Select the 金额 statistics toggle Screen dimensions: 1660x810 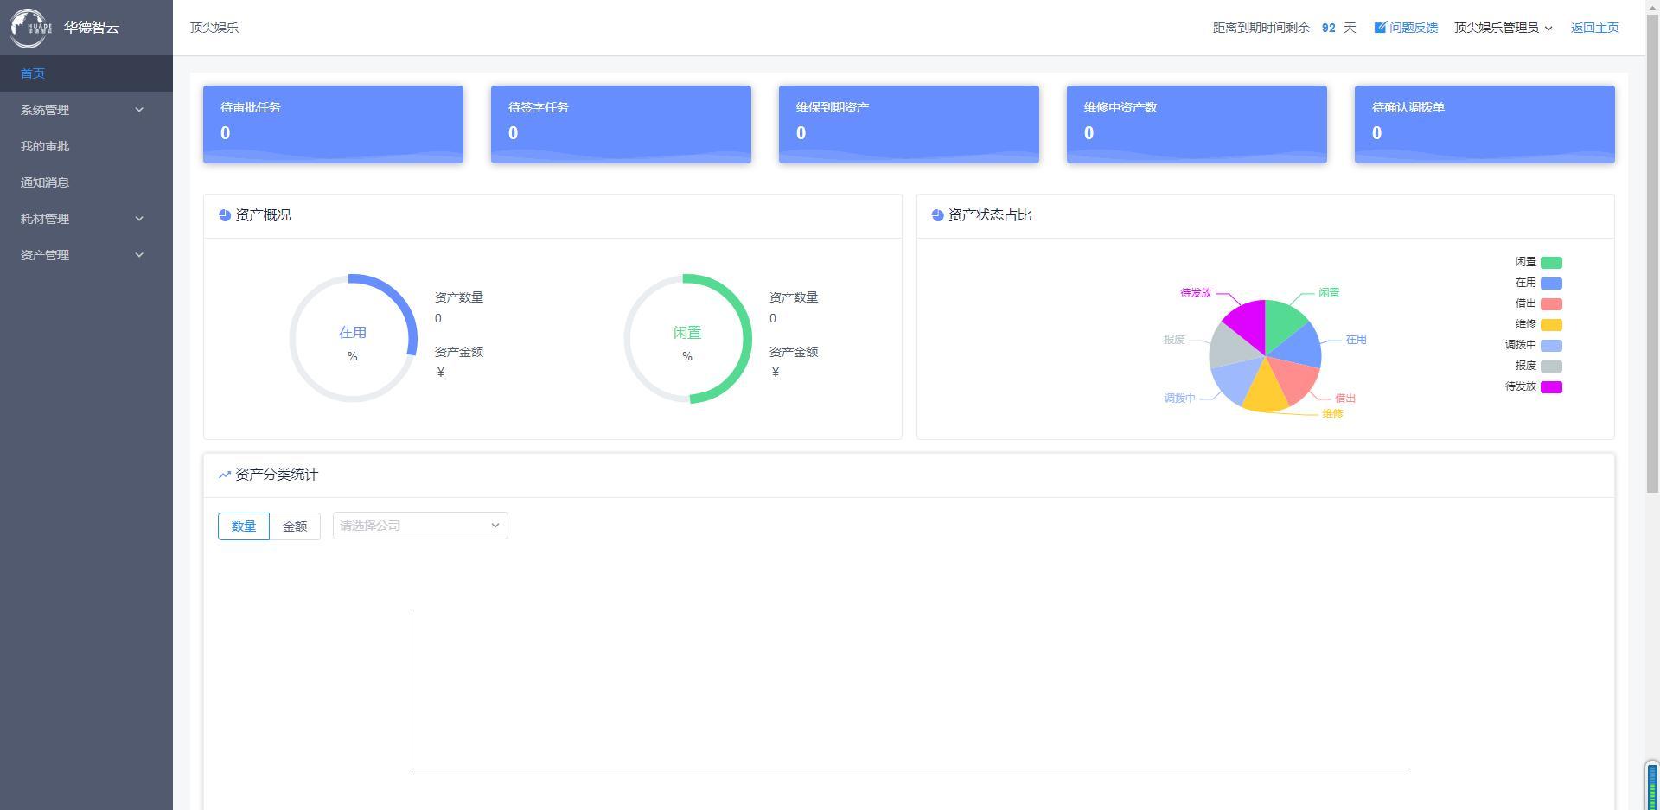click(295, 526)
